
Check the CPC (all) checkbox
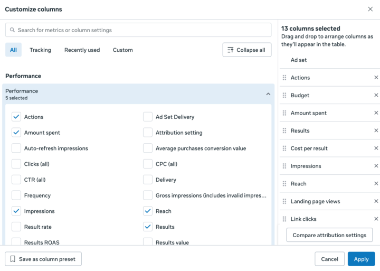(x=148, y=164)
